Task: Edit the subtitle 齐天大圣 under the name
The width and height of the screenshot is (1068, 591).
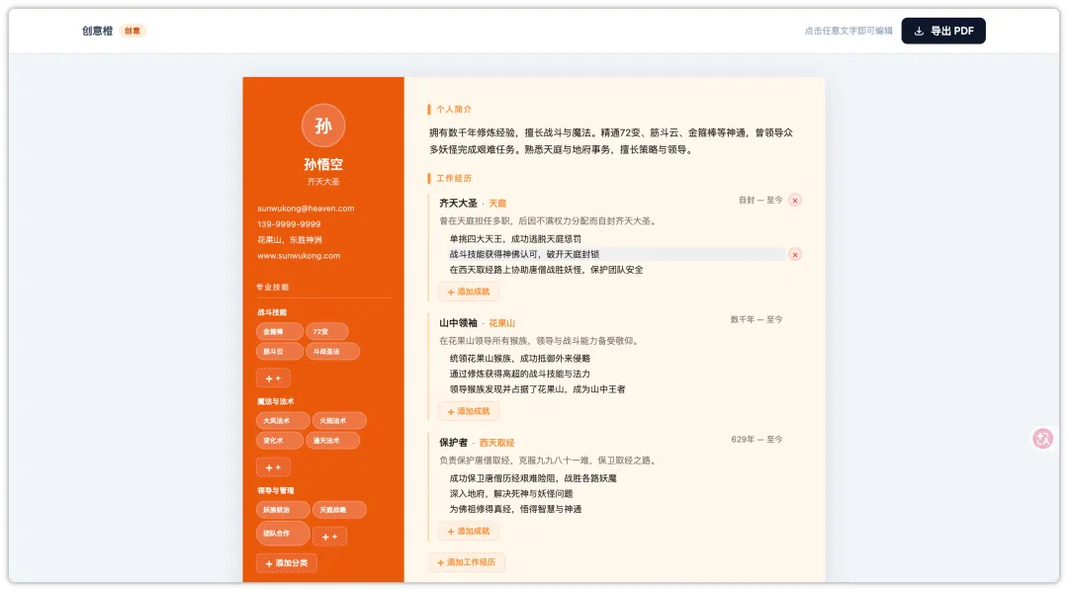Action: (322, 182)
